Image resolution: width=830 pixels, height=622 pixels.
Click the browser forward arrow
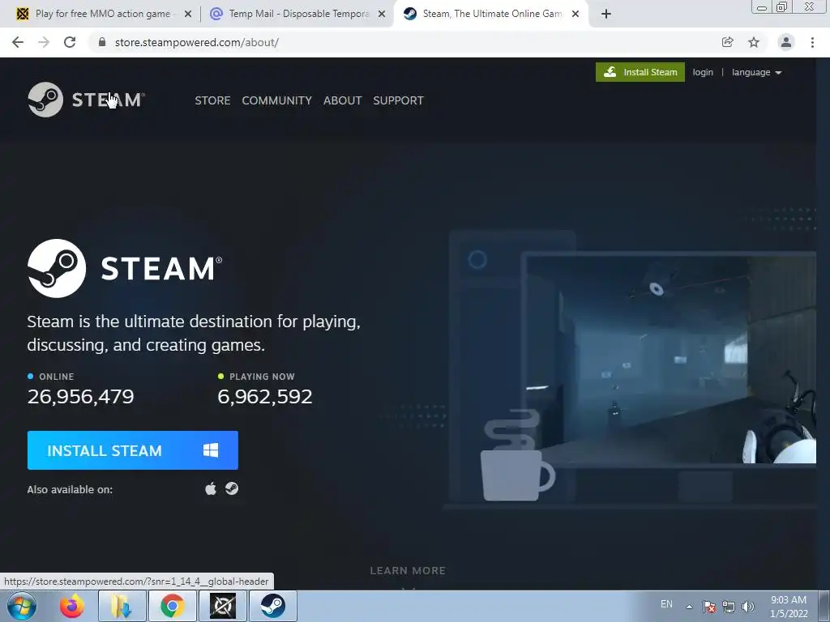click(44, 42)
